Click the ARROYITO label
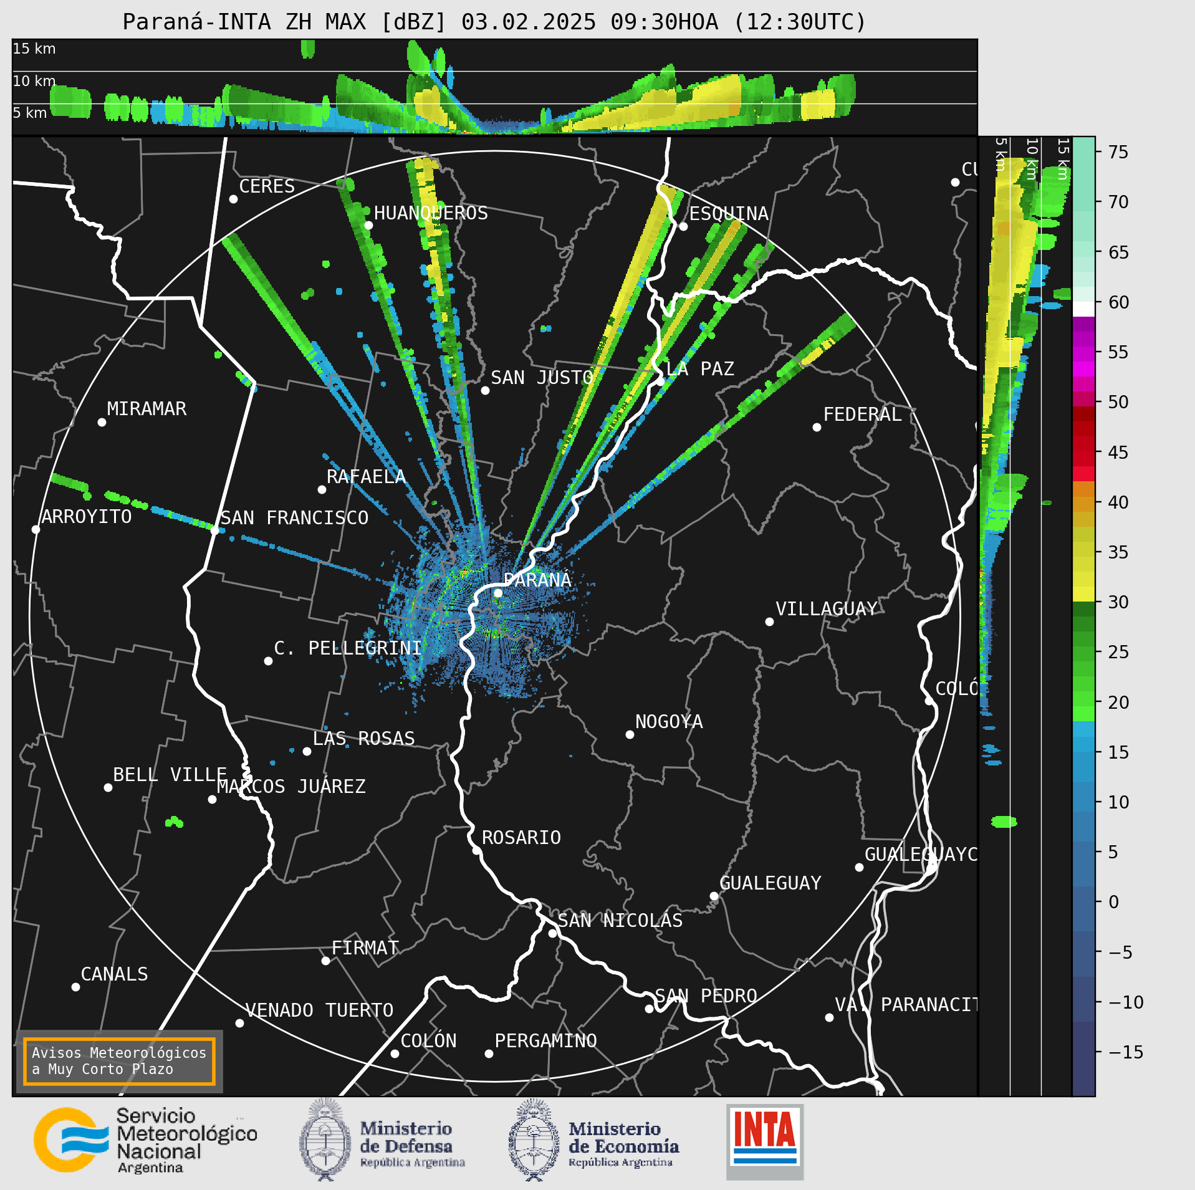The width and height of the screenshot is (1195, 1190). pos(87,516)
